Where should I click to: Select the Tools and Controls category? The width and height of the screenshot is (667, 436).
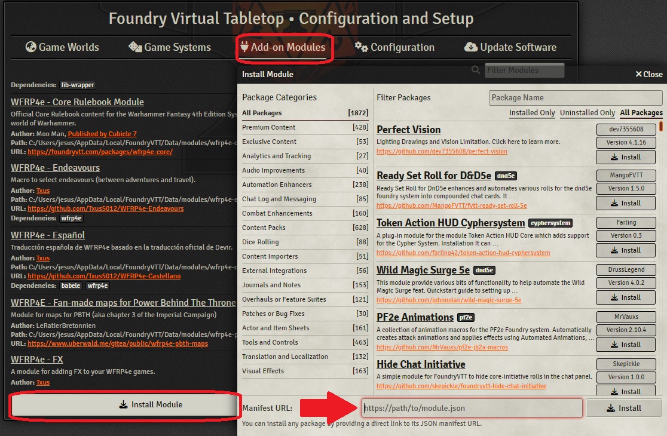pos(305,342)
